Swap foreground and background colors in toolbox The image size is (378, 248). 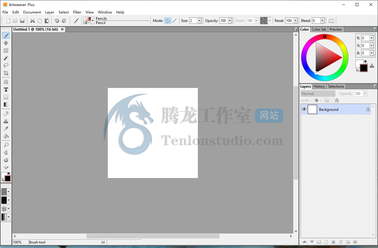(3, 180)
